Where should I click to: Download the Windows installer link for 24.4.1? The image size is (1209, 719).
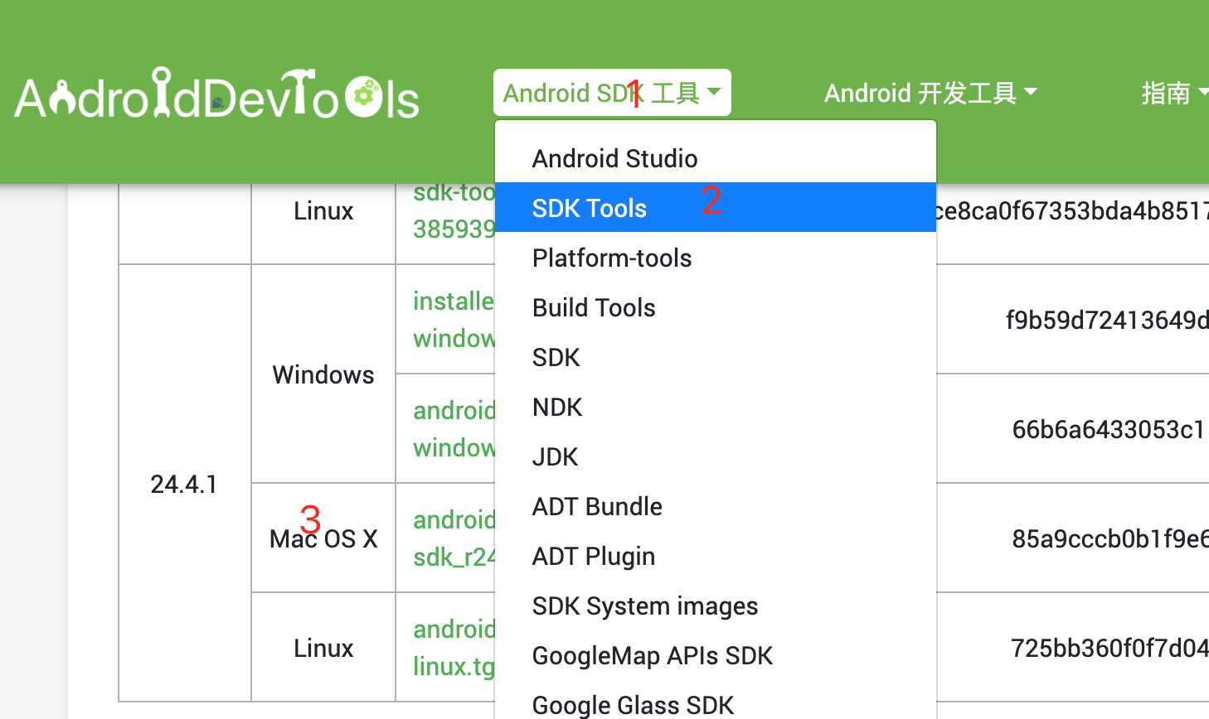pos(454,320)
